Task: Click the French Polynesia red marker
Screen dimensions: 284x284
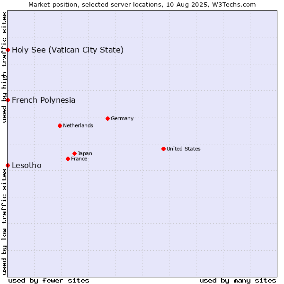Action: coord(8,100)
